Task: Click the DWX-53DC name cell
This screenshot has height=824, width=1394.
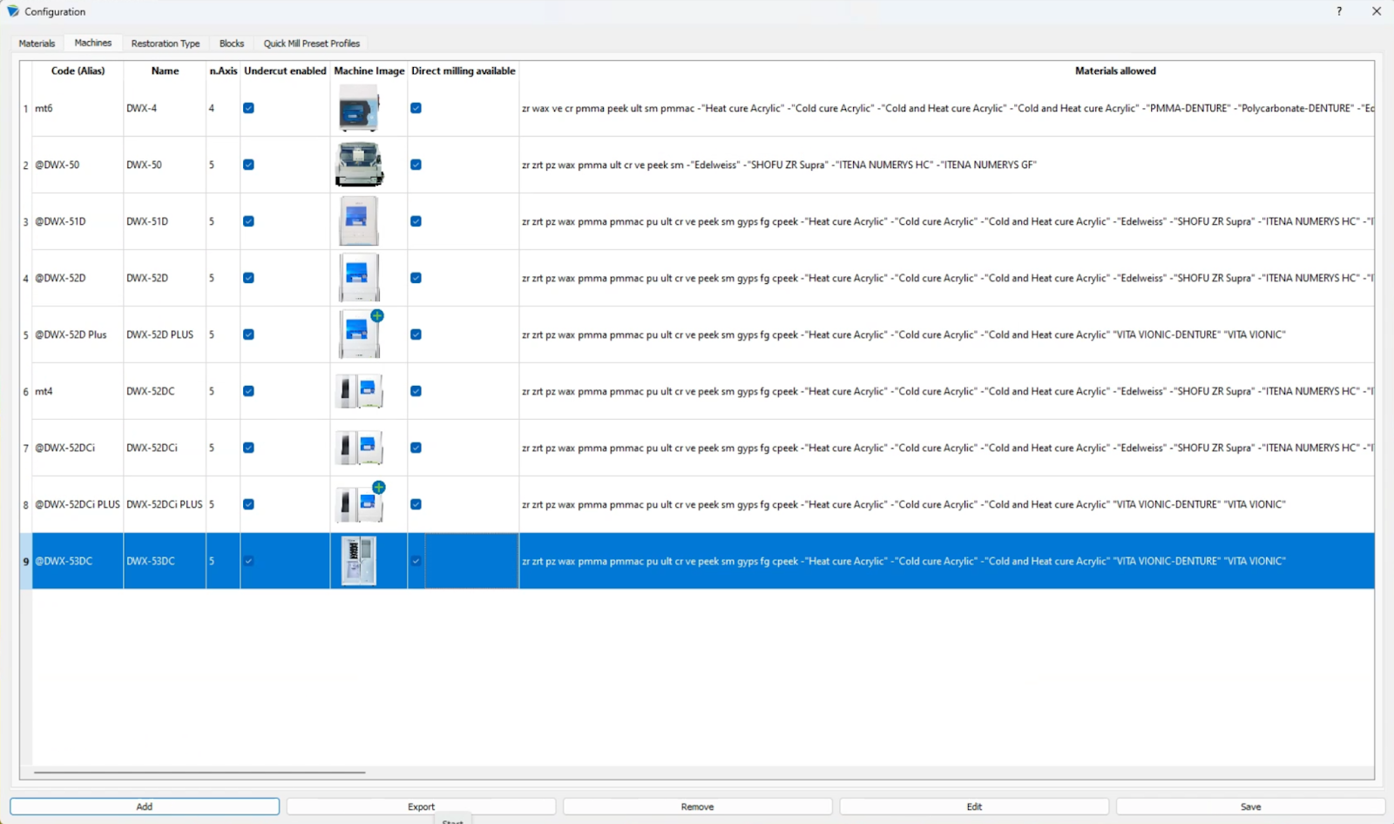Action: 165,561
